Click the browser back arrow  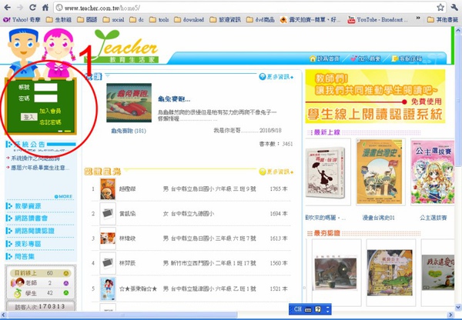click(x=8, y=7)
